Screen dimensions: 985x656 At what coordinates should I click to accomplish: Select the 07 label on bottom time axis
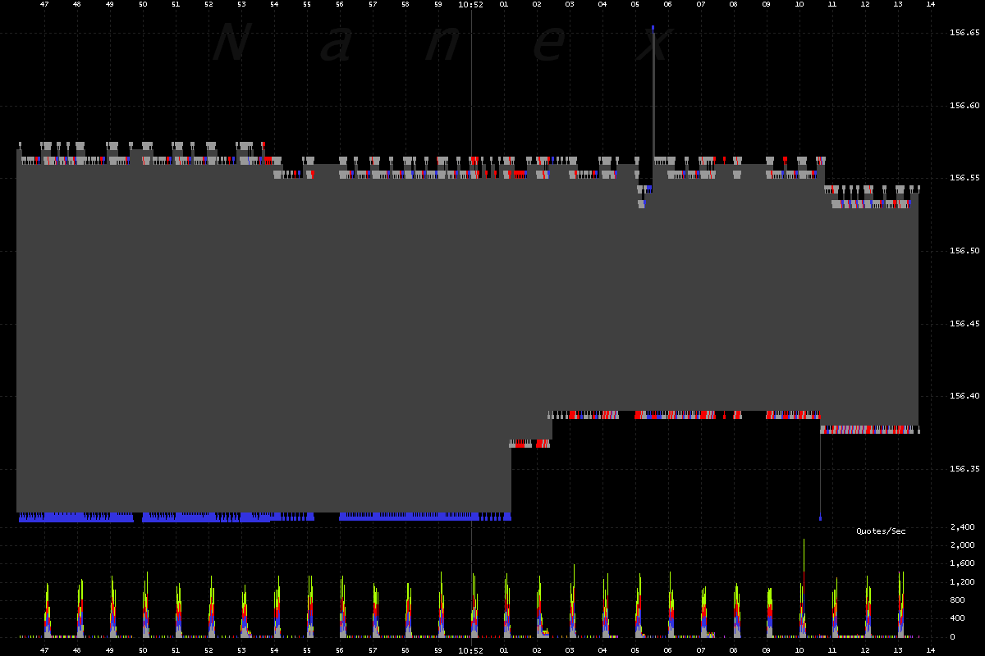click(701, 650)
